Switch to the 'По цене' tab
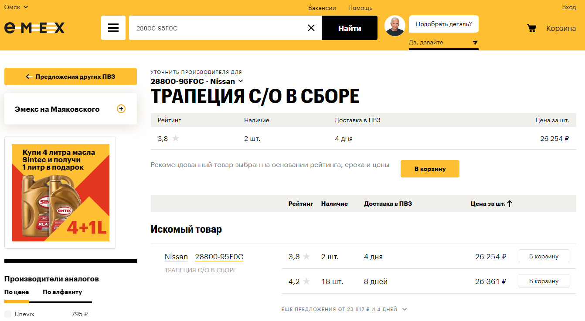The height and width of the screenshot is (321, 585). 17,292
